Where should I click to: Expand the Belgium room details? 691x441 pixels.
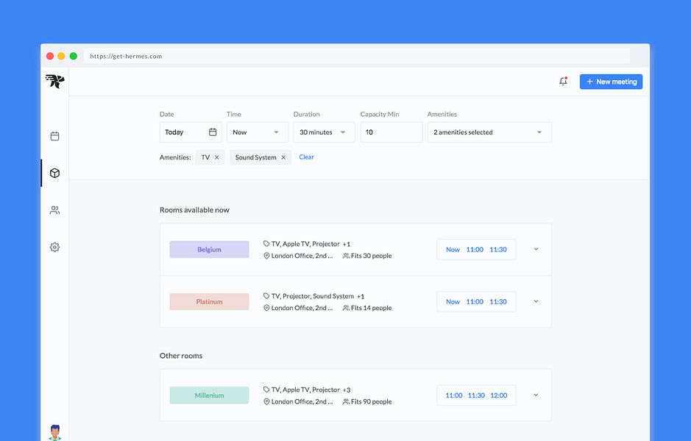536,249
